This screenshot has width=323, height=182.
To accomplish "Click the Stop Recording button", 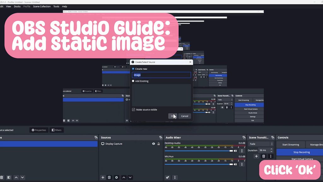I will 299,152.
